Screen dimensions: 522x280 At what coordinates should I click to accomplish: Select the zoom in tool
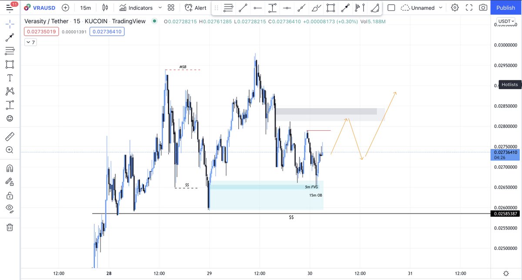point(10,150)
